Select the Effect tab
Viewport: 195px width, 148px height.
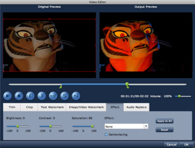[115, 107]
